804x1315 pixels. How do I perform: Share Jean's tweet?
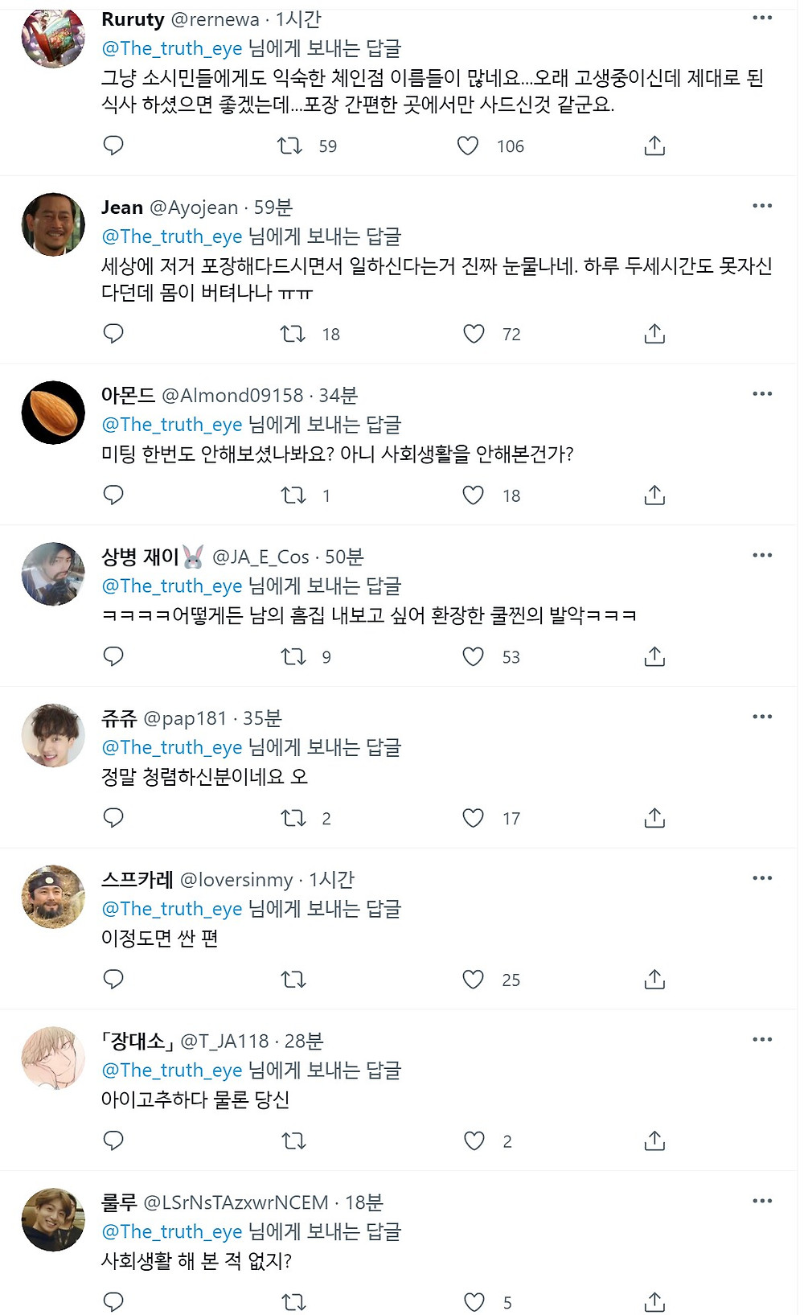[654, 334]
